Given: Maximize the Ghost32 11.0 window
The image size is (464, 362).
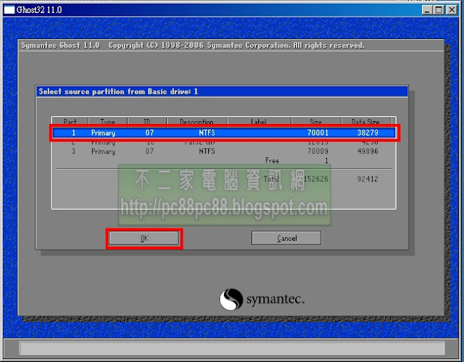Looking at the screenshot, I should pyautogui.click(x=439, y=10).
